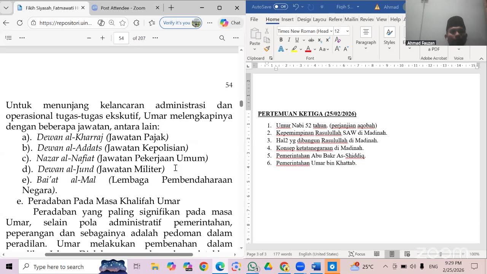Open WhatsApp from the taskbar

coord(252,266)
